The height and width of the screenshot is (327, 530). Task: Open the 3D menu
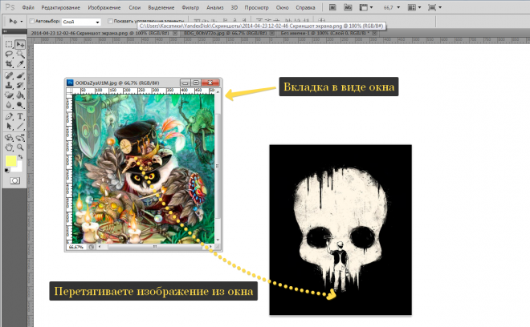click(x=234, y=7)
